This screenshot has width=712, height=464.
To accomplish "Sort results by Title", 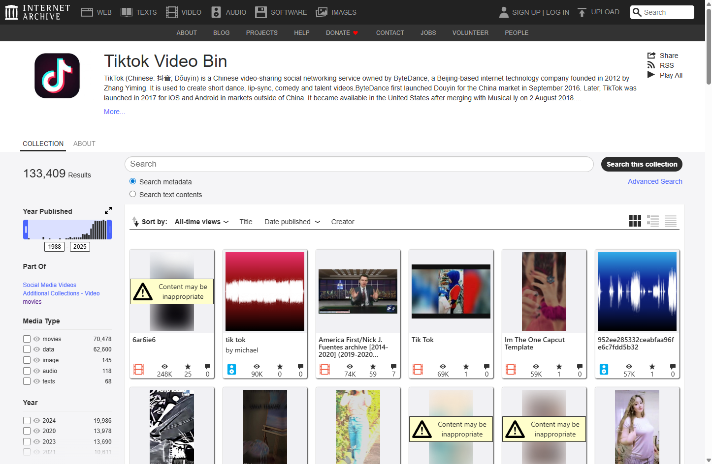I will (246, 222).
